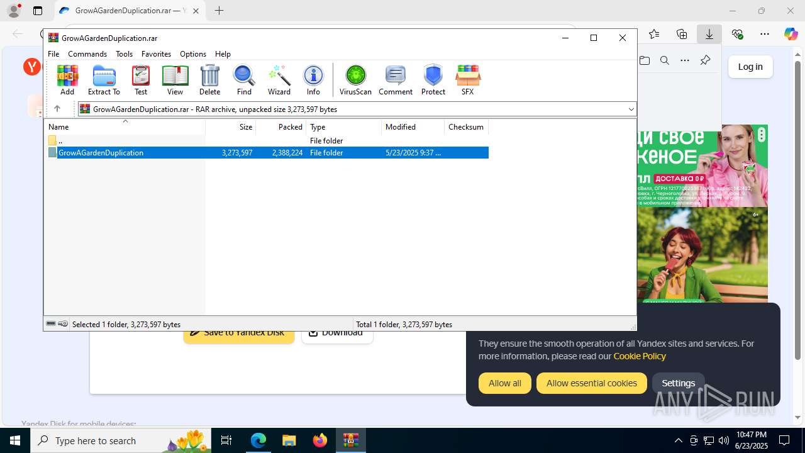Open Edge tab actions menu icon
Viewport: 805px width, 453px height.
pos(38,11)
